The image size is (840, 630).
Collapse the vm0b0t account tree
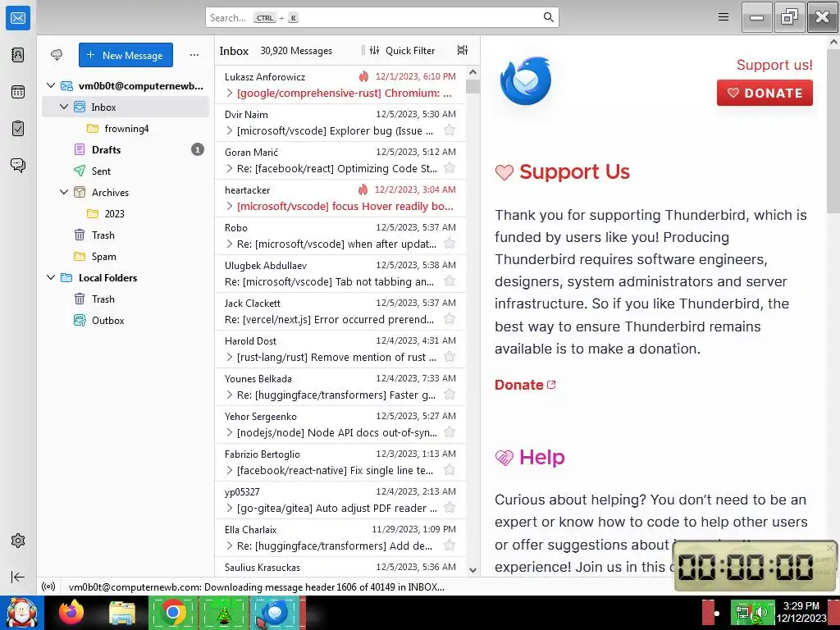click(x=51, y=85)
